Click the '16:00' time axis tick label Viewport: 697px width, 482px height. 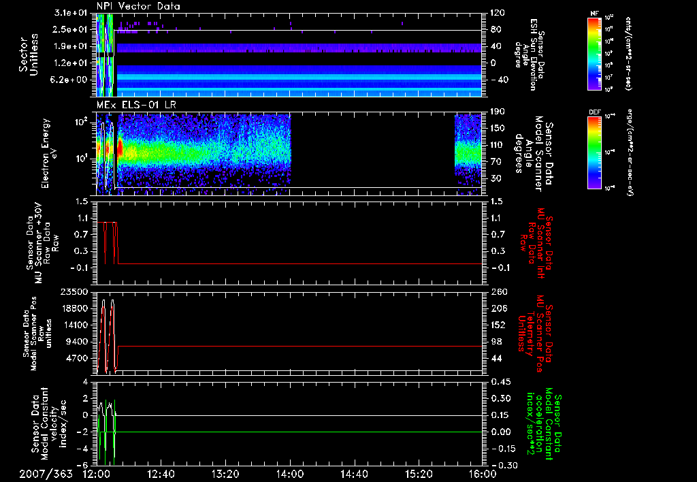click(x=483, y=474)
